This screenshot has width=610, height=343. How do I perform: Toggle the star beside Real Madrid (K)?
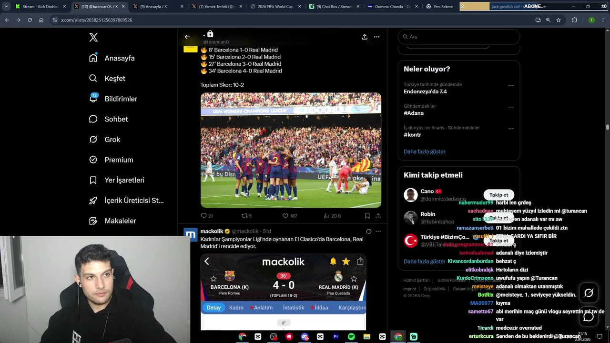[354, 279]
